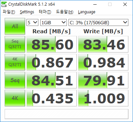Open the 도움말(H) menu
The height and width of the screenshot is (122, 133).
coord(65,12)
